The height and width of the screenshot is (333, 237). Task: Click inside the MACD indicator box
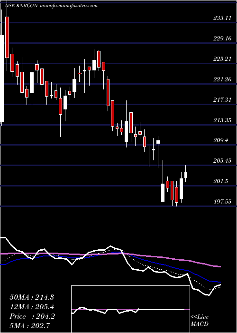click(130, 309)
